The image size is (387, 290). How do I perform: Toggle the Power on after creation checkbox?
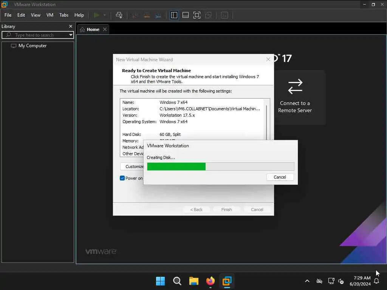pyautogui.click(x=122, y=178)
